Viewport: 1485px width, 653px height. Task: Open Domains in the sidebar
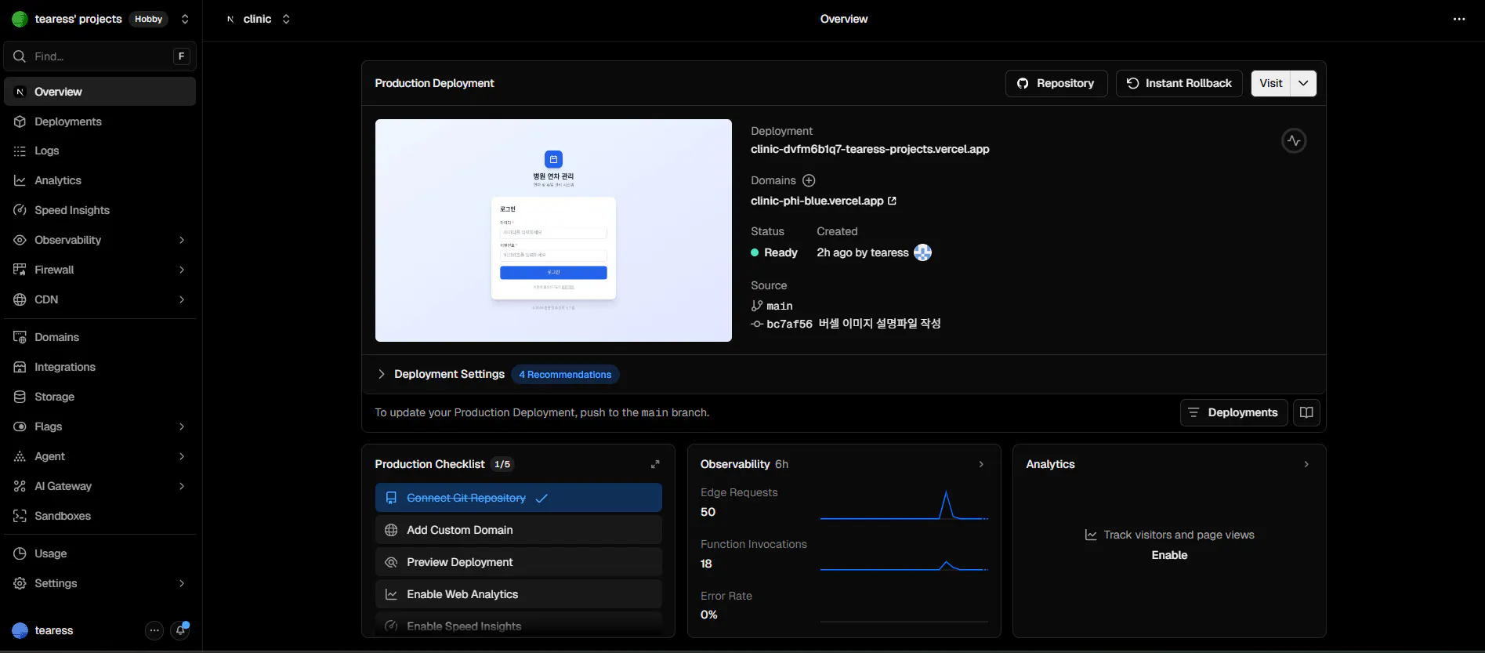click(100, 337)
